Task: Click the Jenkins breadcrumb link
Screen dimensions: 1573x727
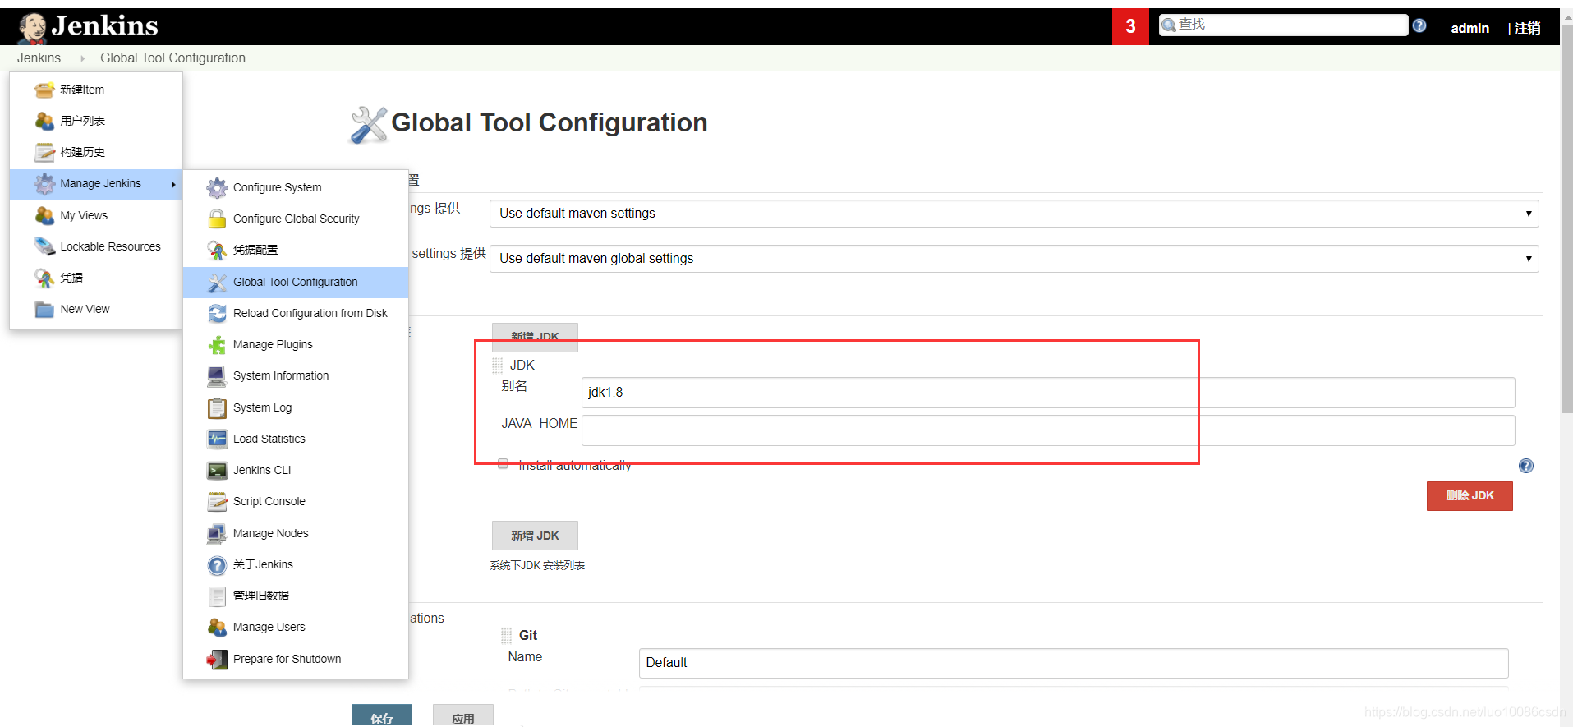Action: tap(39, 58)
